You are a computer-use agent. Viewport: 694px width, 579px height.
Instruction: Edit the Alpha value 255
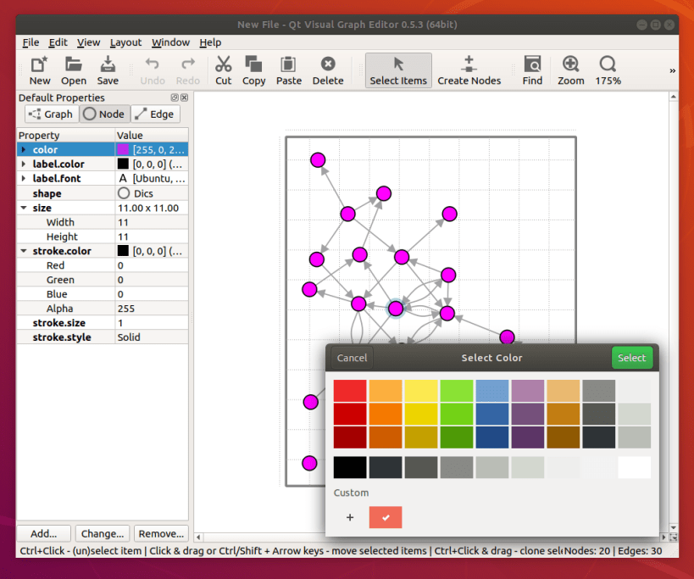152,309
